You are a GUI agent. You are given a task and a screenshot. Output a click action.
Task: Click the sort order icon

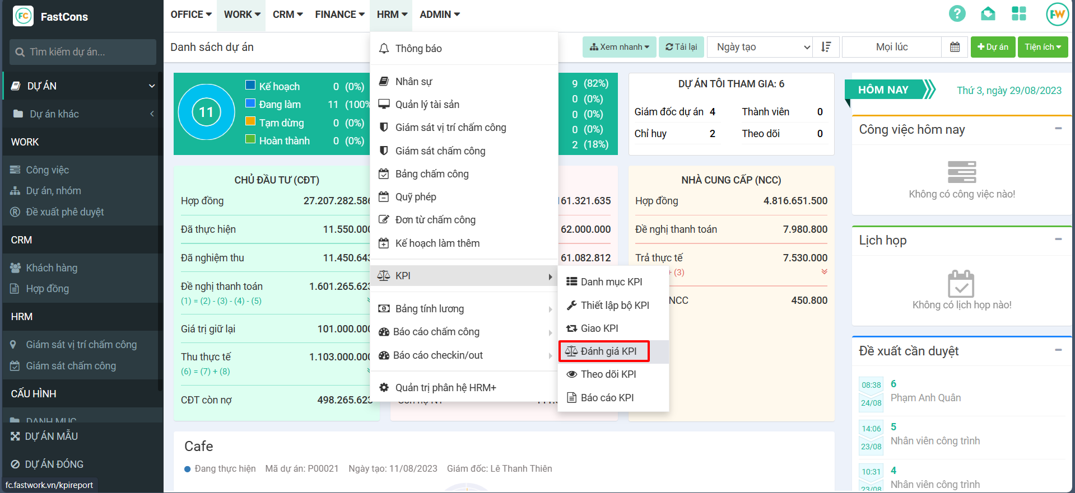tap(826, 47)
